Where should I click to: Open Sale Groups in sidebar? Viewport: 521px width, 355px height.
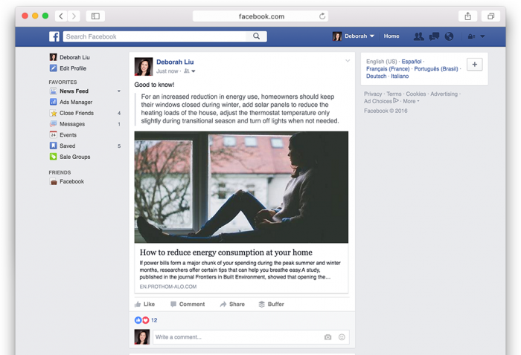tap(74, 157)
